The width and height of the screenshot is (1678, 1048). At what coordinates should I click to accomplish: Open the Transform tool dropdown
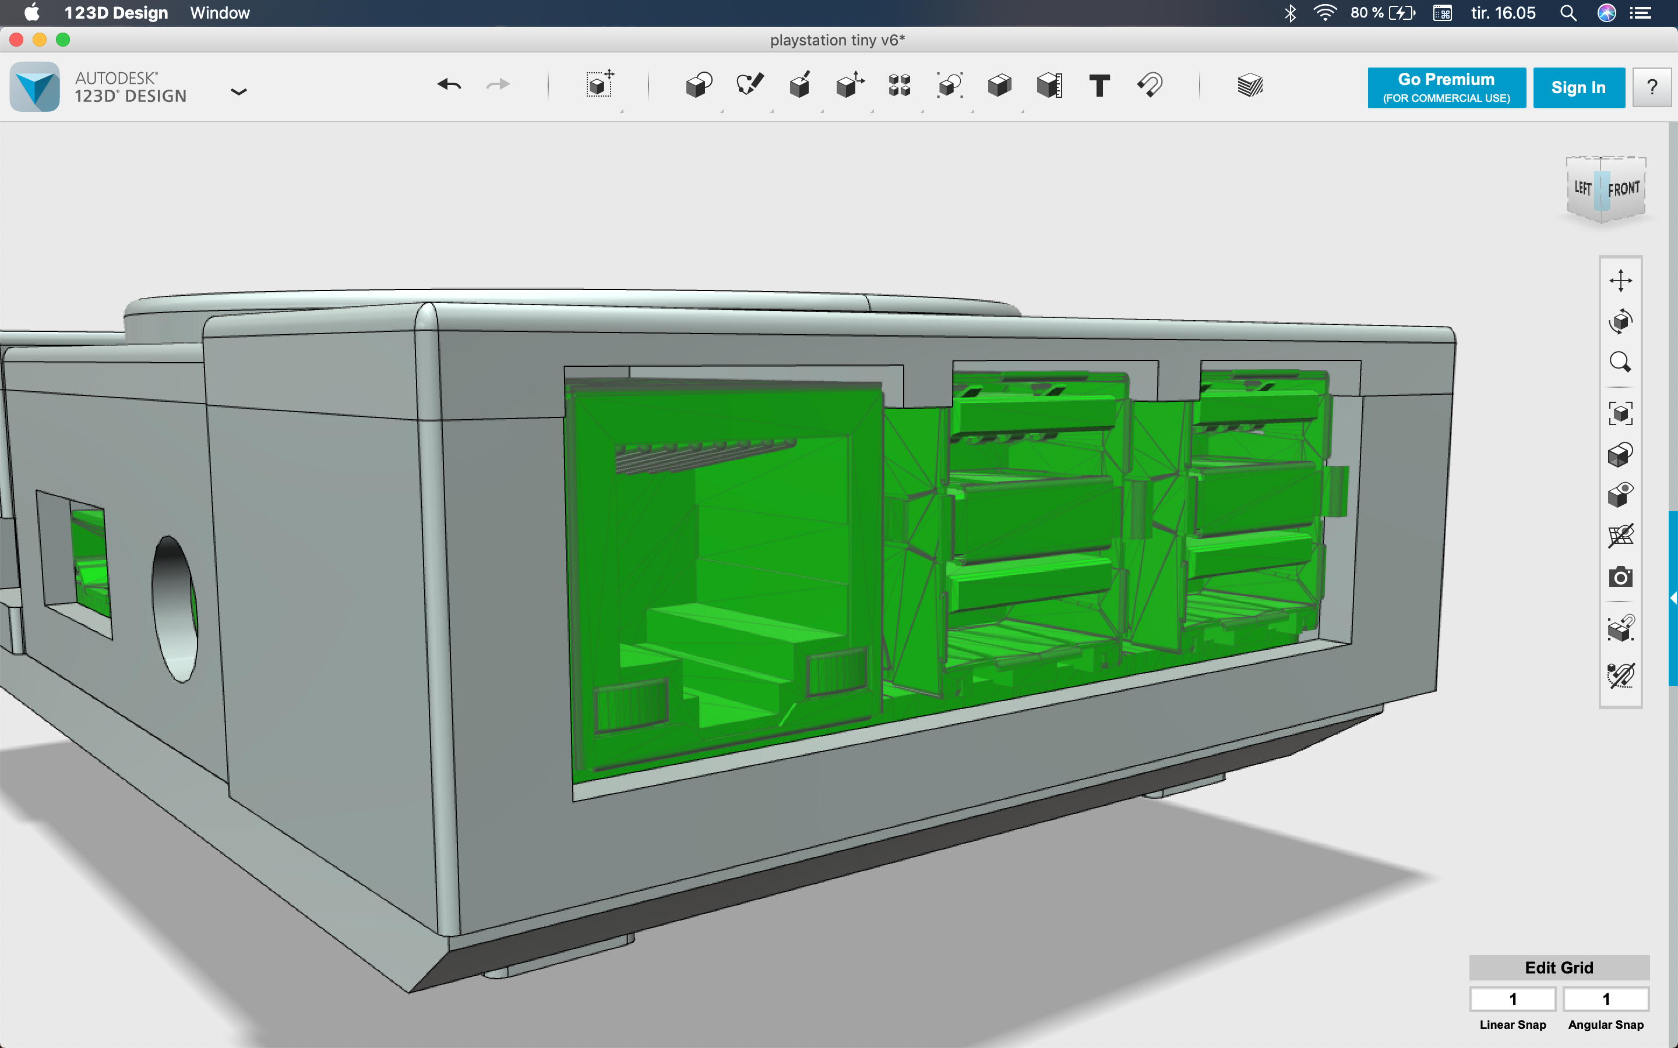coord(599,85)
